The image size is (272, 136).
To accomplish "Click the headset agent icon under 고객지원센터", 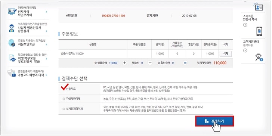I will (259, 57).
